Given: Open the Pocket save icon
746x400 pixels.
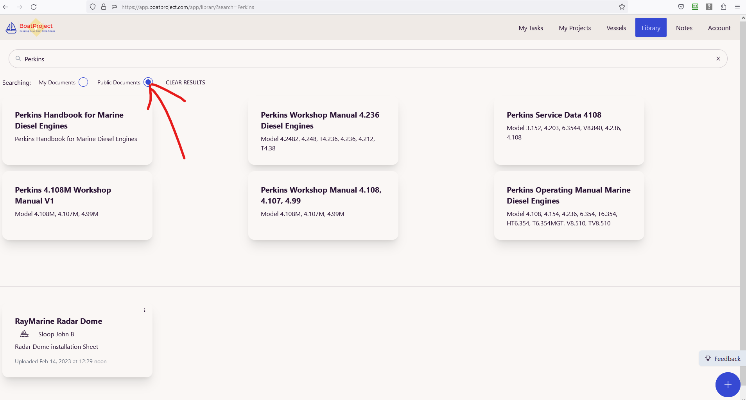Looking at the screenshot, I should pyautogui.click(x=681, y=7).
